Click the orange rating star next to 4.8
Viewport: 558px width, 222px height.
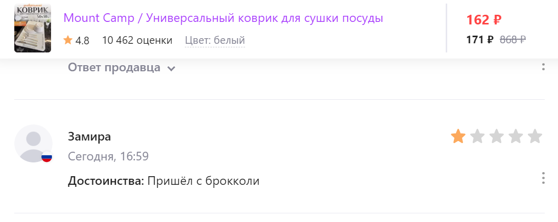(68, 40)
